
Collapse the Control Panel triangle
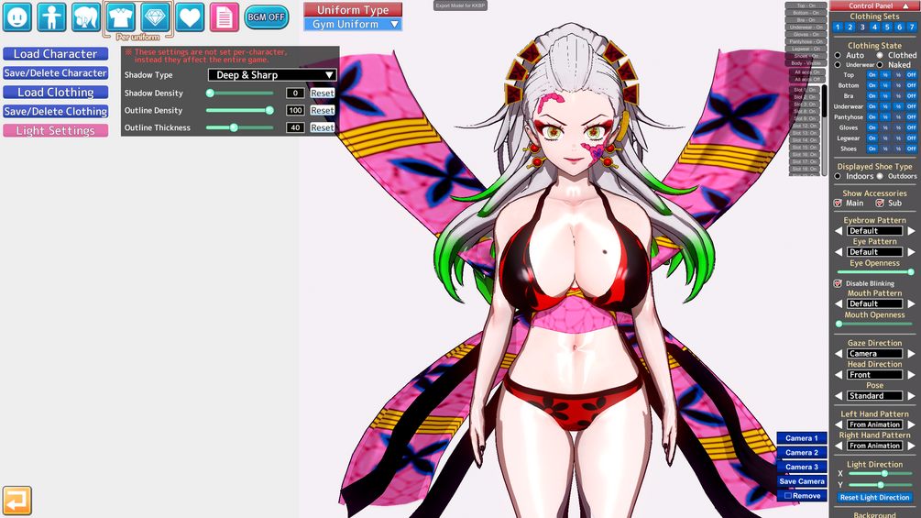click(x=905, y=6)
